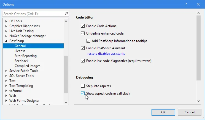This screenshot has height=120, width=205.
Task: Toggle Enable Code Actions checkbox
Action: click(x=83, y=26)
